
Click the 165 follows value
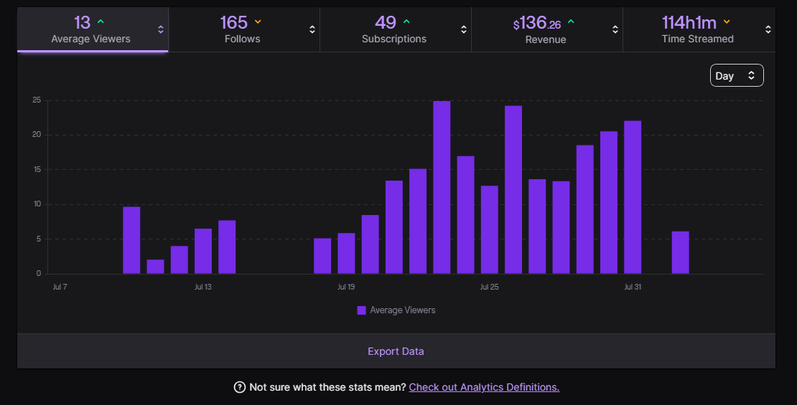[234, 22]
